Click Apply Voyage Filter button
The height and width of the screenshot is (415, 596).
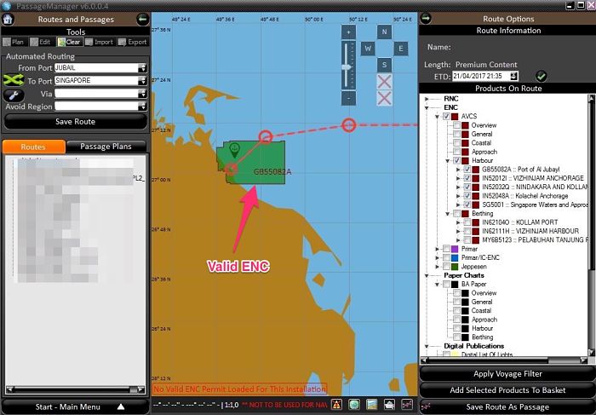click(507, 374)
